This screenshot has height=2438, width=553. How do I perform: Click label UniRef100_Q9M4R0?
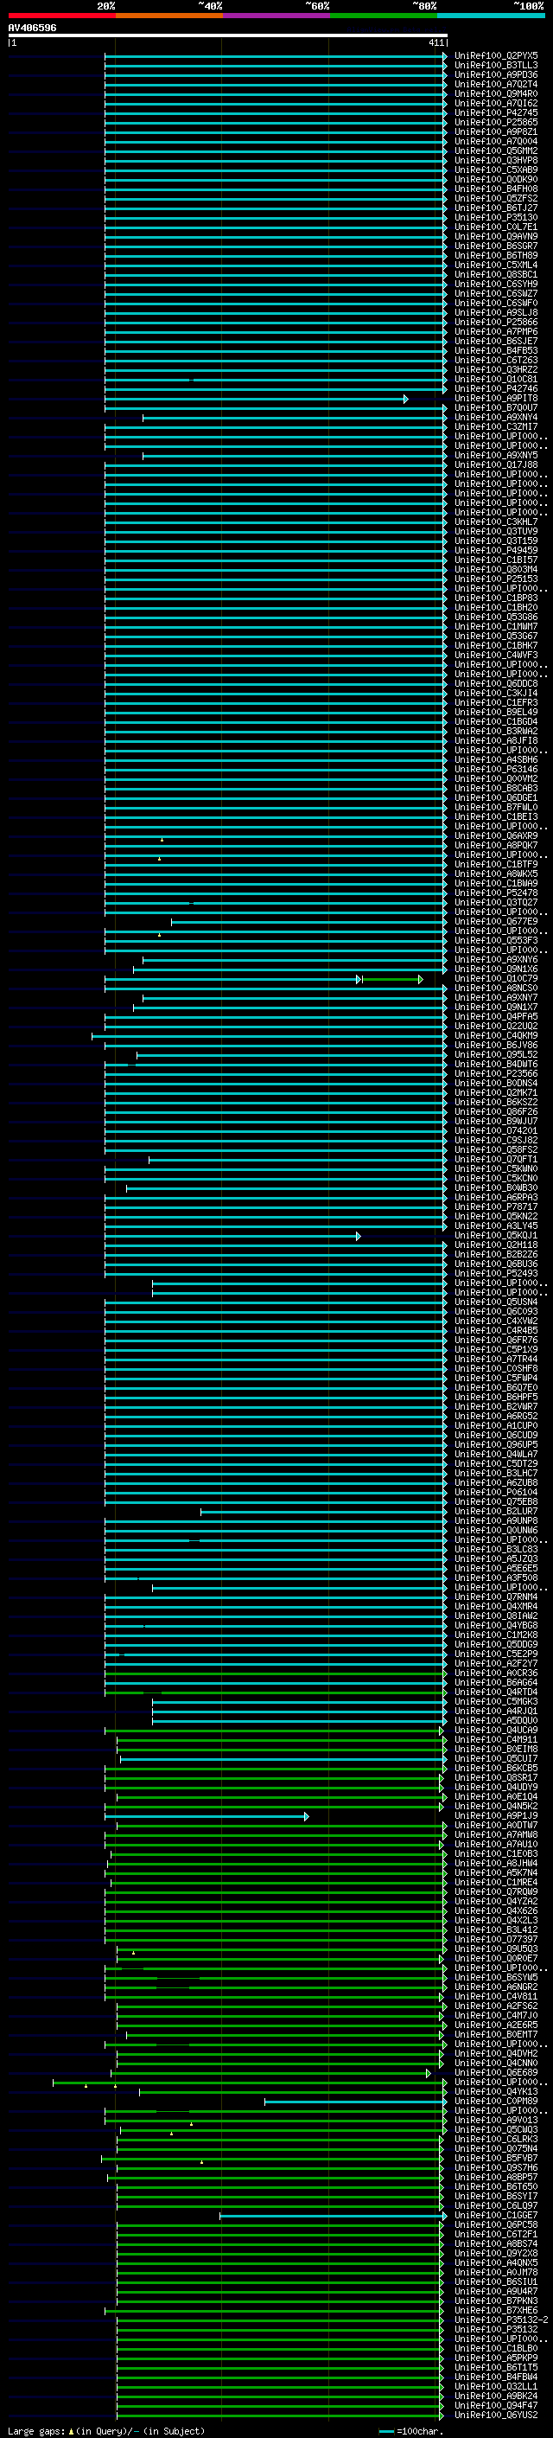(x=496, y=94)
